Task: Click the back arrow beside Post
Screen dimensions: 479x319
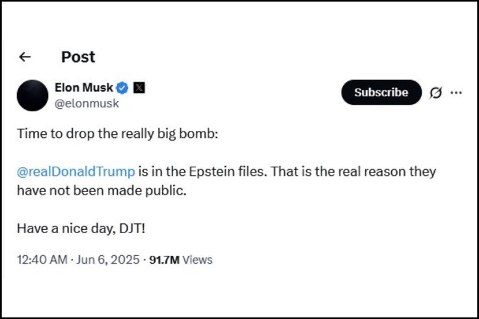Action: tap(25, 57)
